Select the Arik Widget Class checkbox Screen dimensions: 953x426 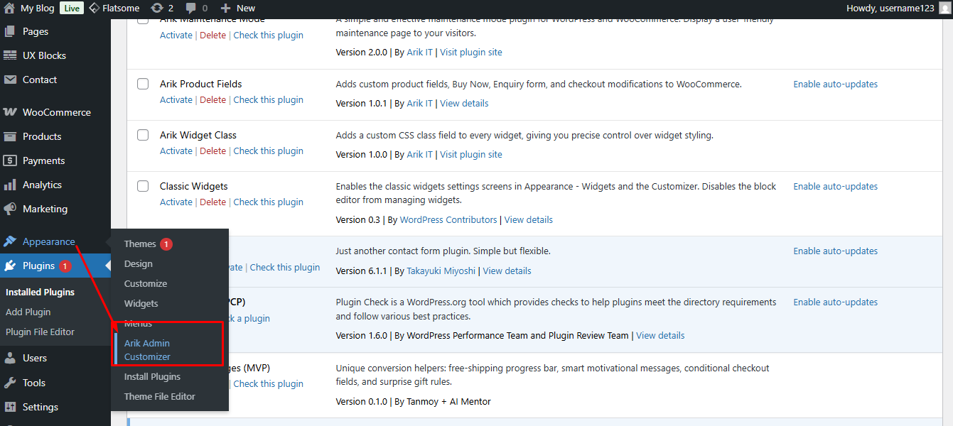click(x=143, y=135)
